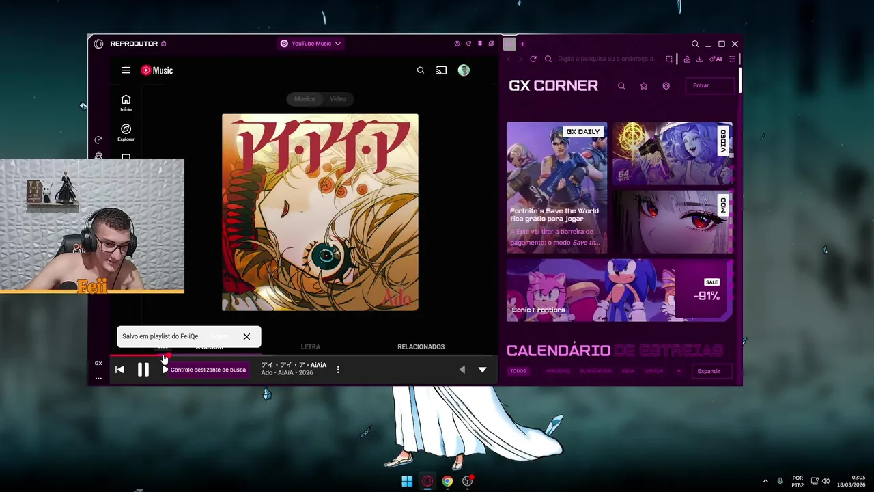Open the Sonic Frontiers sale banner
874x492 pixels.
click(x=620, y=290)
